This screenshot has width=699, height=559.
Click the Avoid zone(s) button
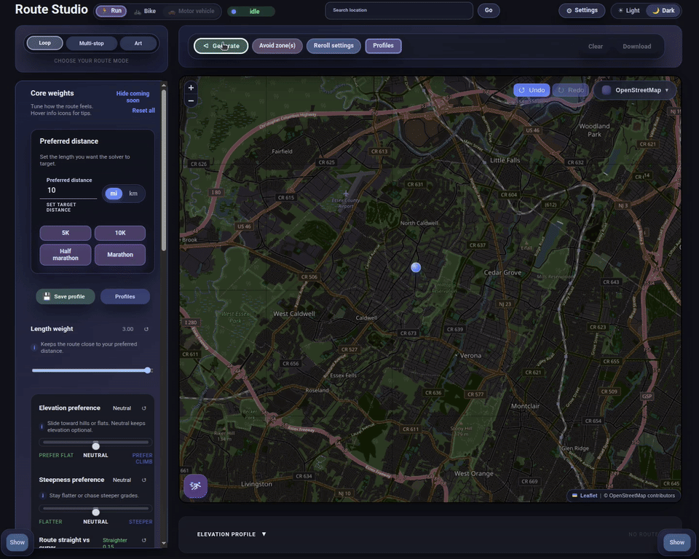pos(277,45)
